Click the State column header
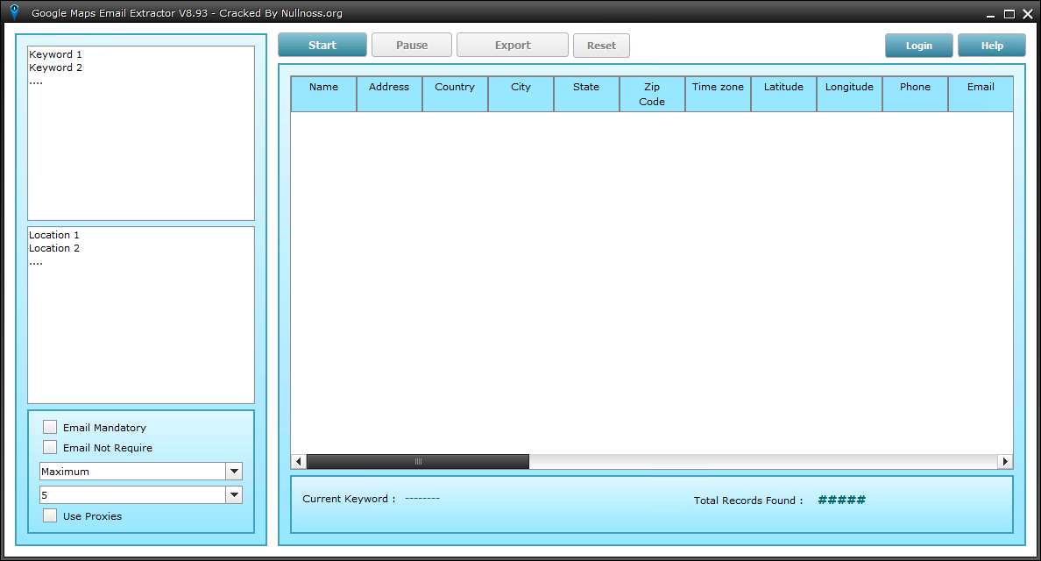The image size is (1041, 561). tap(586, 94)
